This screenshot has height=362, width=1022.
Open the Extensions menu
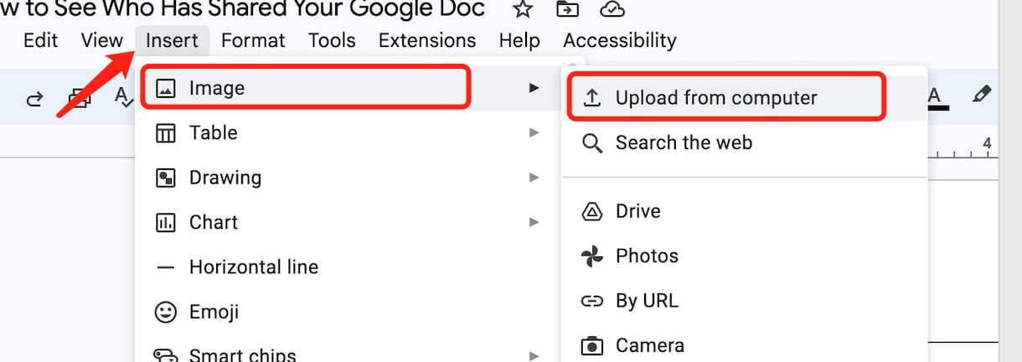427,40
